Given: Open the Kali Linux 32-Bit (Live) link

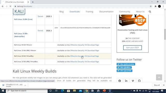Looking at the screenshot, I should pos(23,19).
